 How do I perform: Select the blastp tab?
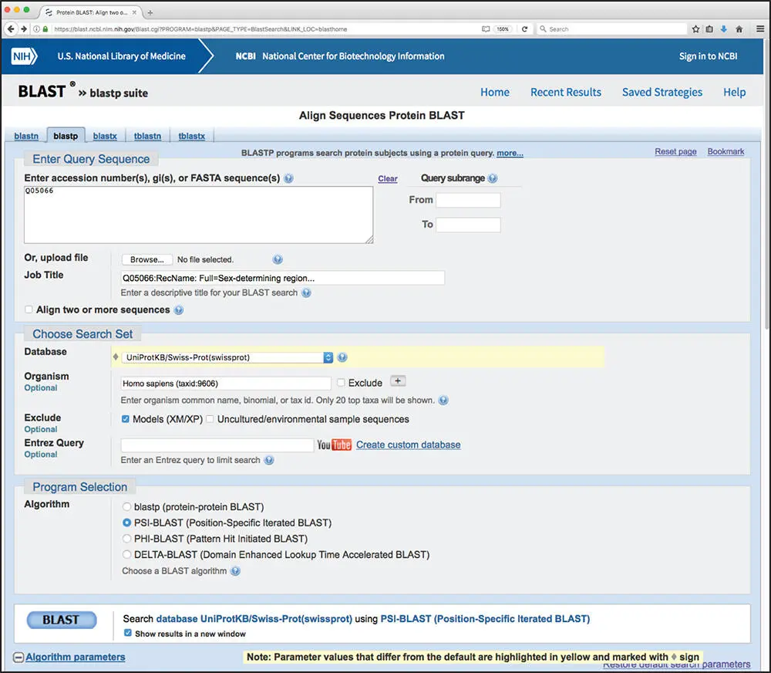coord(66,136)
